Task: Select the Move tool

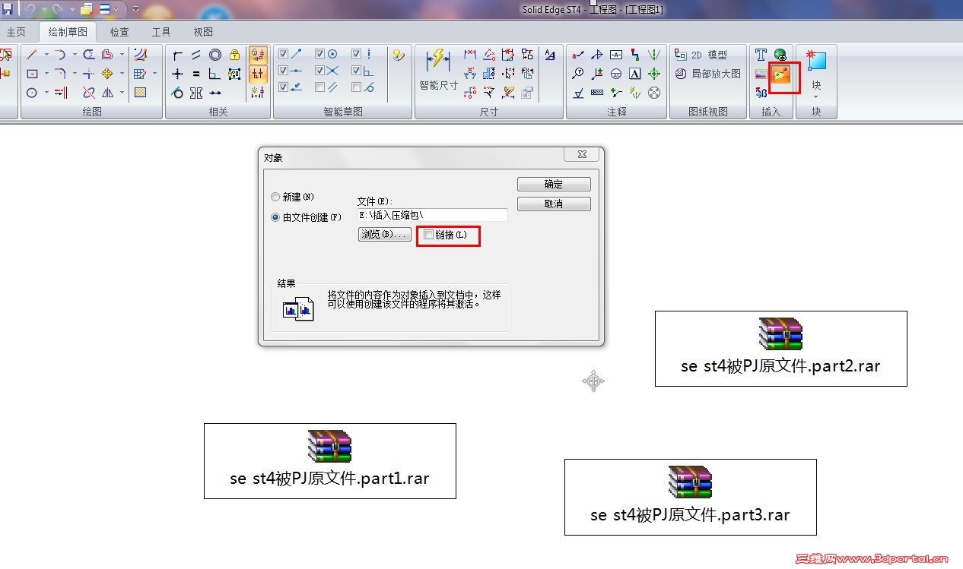Action: tap(107, 74)
